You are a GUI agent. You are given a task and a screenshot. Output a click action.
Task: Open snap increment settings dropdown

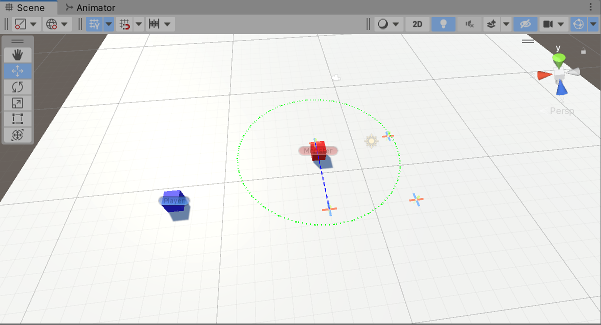160,24
